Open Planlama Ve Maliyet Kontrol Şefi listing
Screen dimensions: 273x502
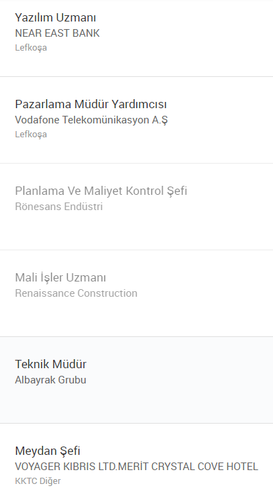coord(101,191)
